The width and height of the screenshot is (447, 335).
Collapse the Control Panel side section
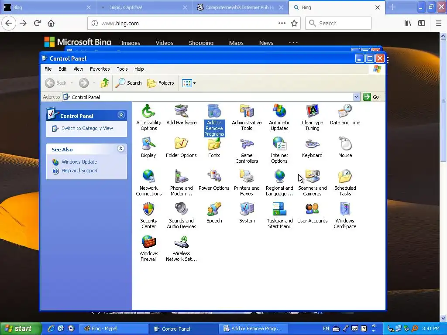[x=121, y=115]
